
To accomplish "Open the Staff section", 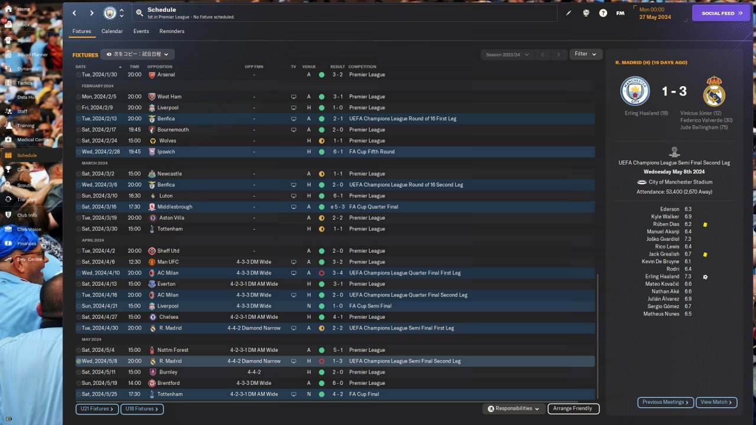I will point(22,112).
